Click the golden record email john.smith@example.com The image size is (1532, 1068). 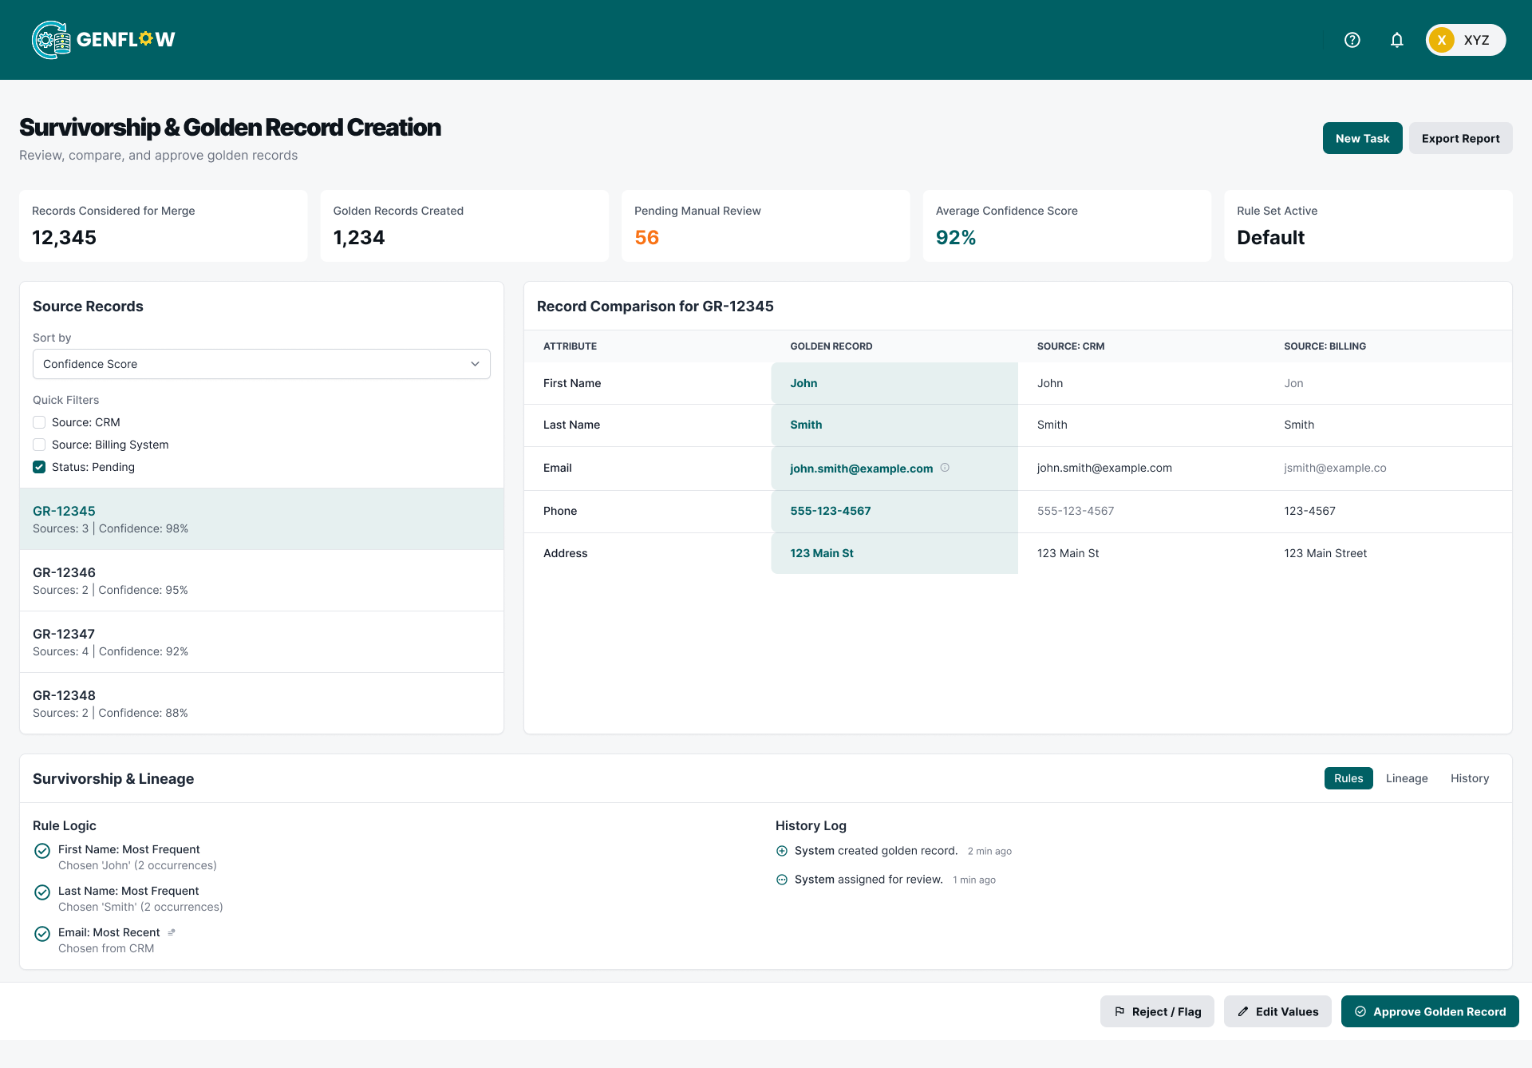point(862,469)
